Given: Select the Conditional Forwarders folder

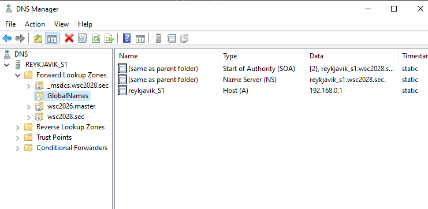Looking at the screenshot, I should pyautogui.click(x=72, y=148).
